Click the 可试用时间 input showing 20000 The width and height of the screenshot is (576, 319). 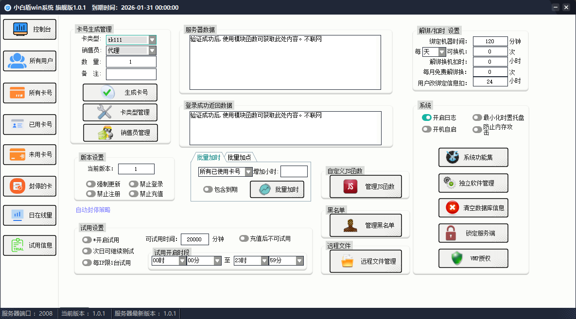tap(194, 239)
